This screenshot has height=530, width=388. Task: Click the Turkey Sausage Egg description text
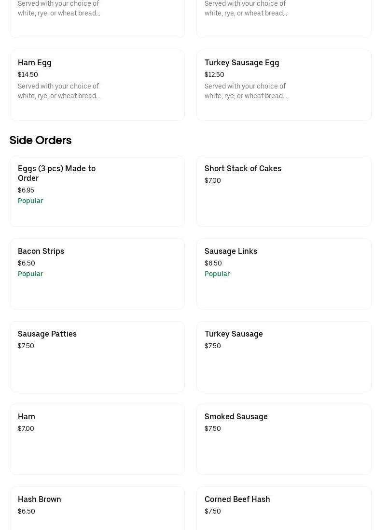(x=246, y=91)
